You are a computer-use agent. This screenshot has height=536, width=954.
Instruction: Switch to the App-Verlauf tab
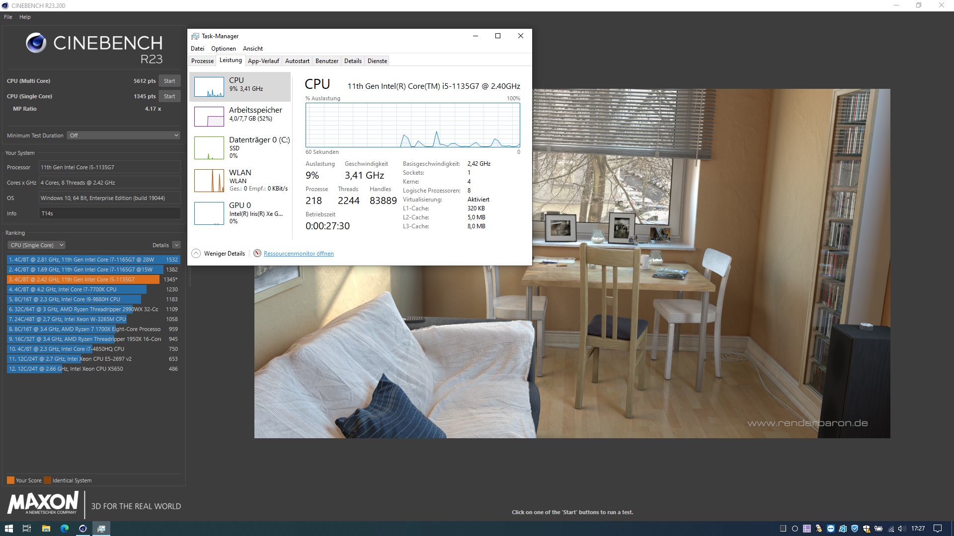coord(263,61)
